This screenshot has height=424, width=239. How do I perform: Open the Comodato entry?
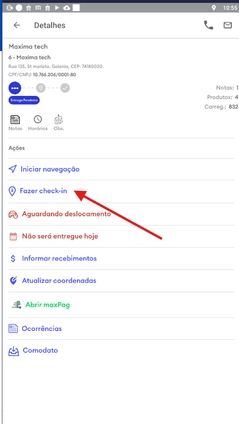121,351
